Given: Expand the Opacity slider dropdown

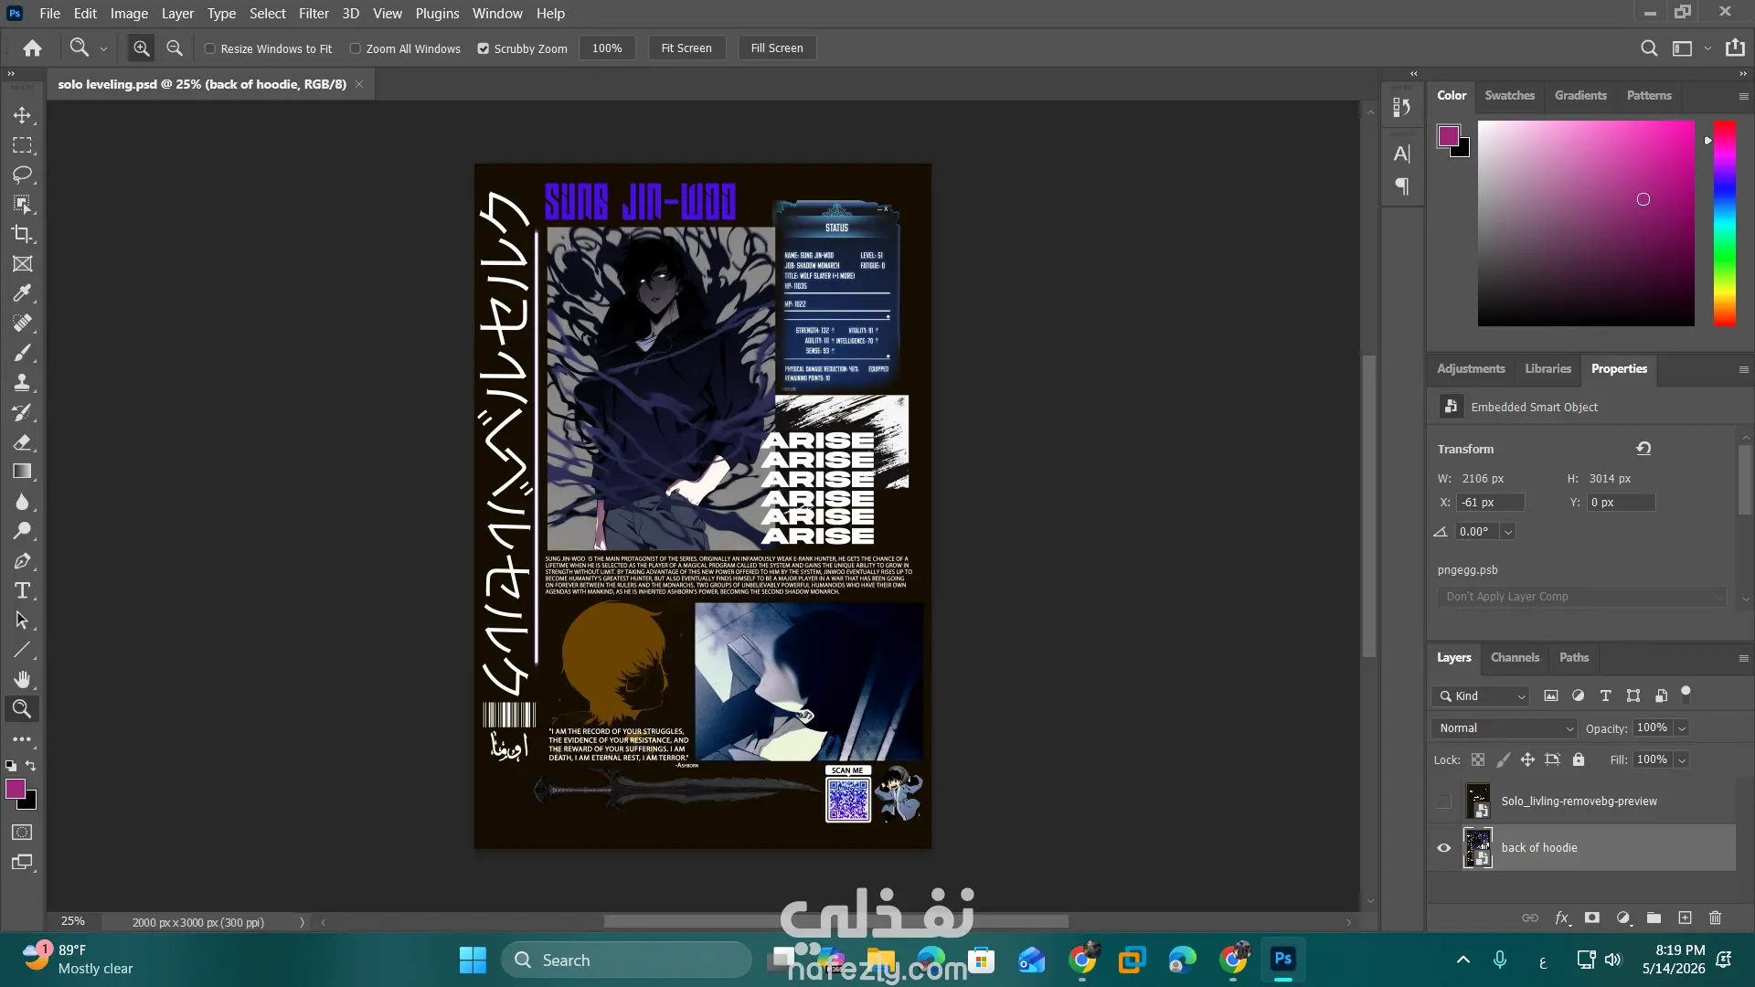Looking at the screenshot, I should tap(1682, 728).
